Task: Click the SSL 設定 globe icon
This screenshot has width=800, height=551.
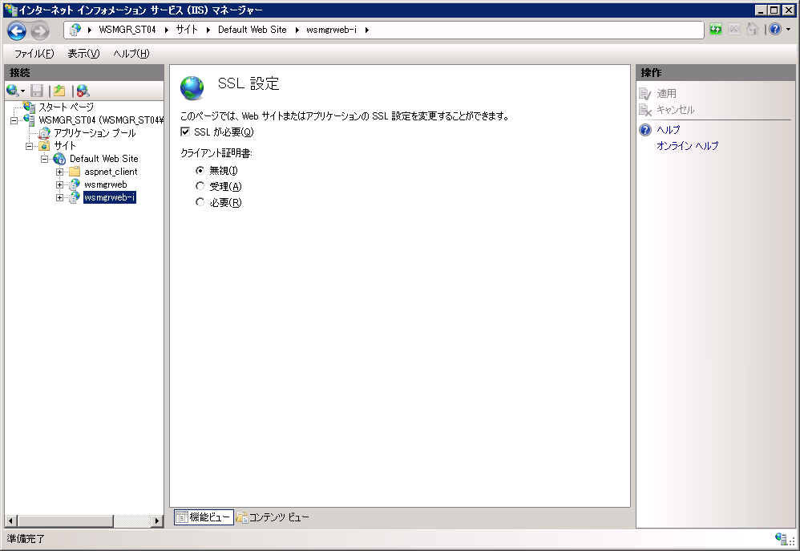Action: (192, 88)
